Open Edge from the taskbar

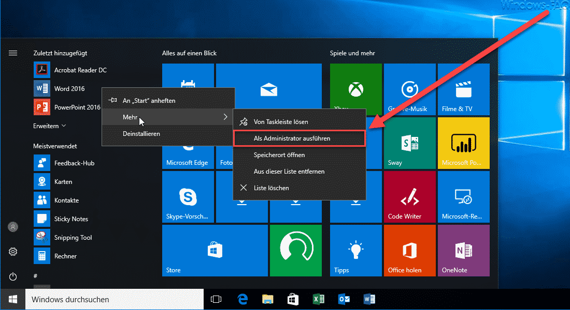[243, 300]
